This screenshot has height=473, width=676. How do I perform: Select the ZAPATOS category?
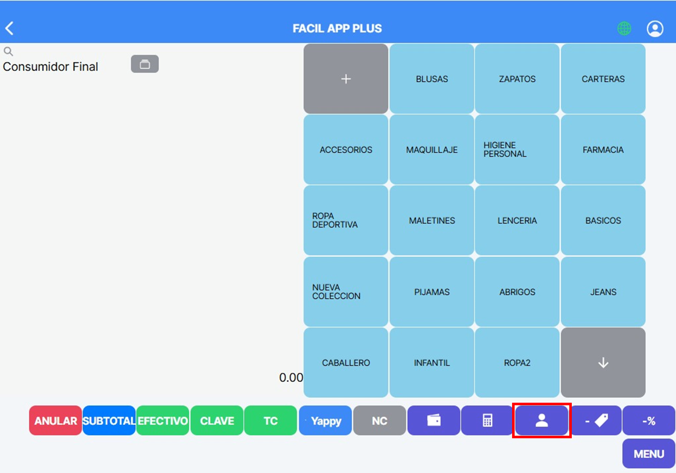[x=517, y=79]
